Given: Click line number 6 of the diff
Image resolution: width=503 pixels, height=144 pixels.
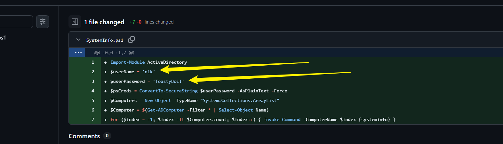Looking at the screenshot, I should 93,110.
